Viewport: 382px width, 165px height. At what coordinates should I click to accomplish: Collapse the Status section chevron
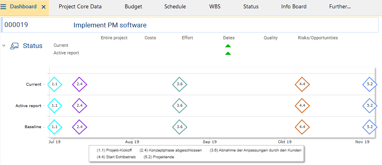pos(4,46)
